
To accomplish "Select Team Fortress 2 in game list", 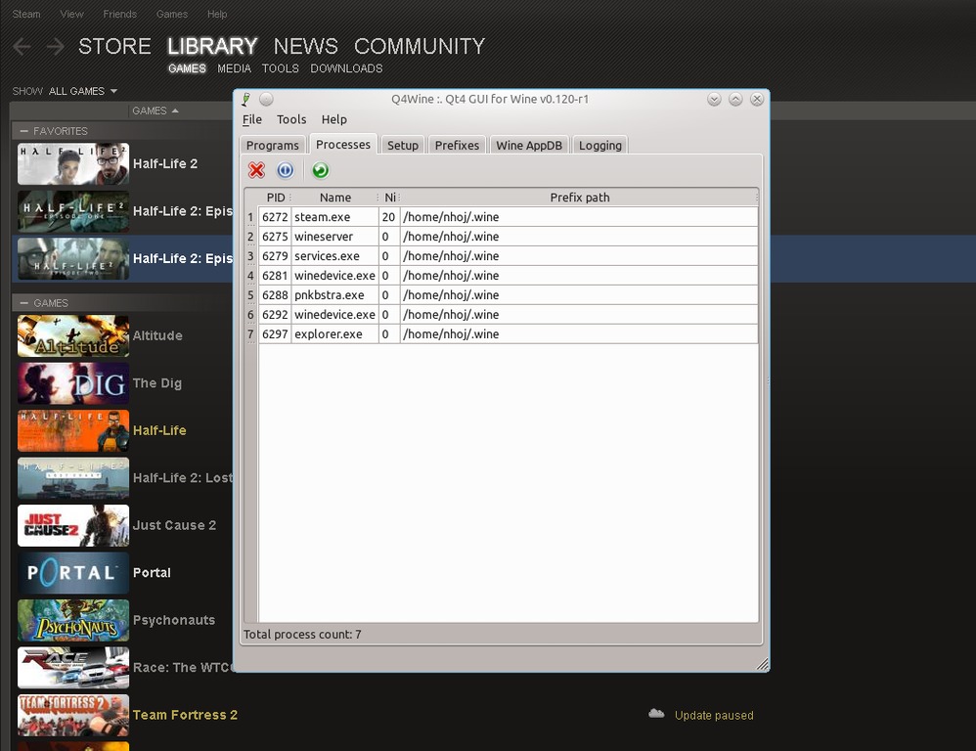I will point(185,715).
